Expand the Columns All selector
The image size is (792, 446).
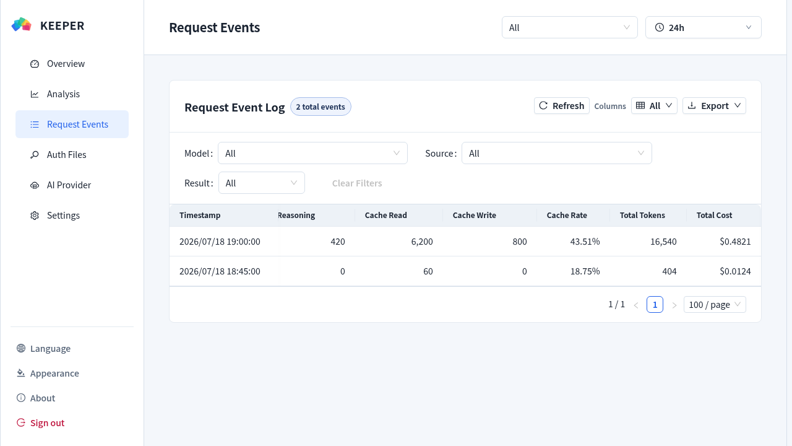pyautogui.click(x=655, y=106)
